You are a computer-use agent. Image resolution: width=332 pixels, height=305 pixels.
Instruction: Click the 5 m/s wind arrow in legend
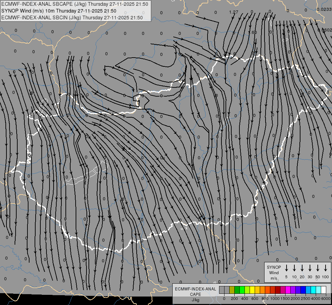click(x=286, y=268)
